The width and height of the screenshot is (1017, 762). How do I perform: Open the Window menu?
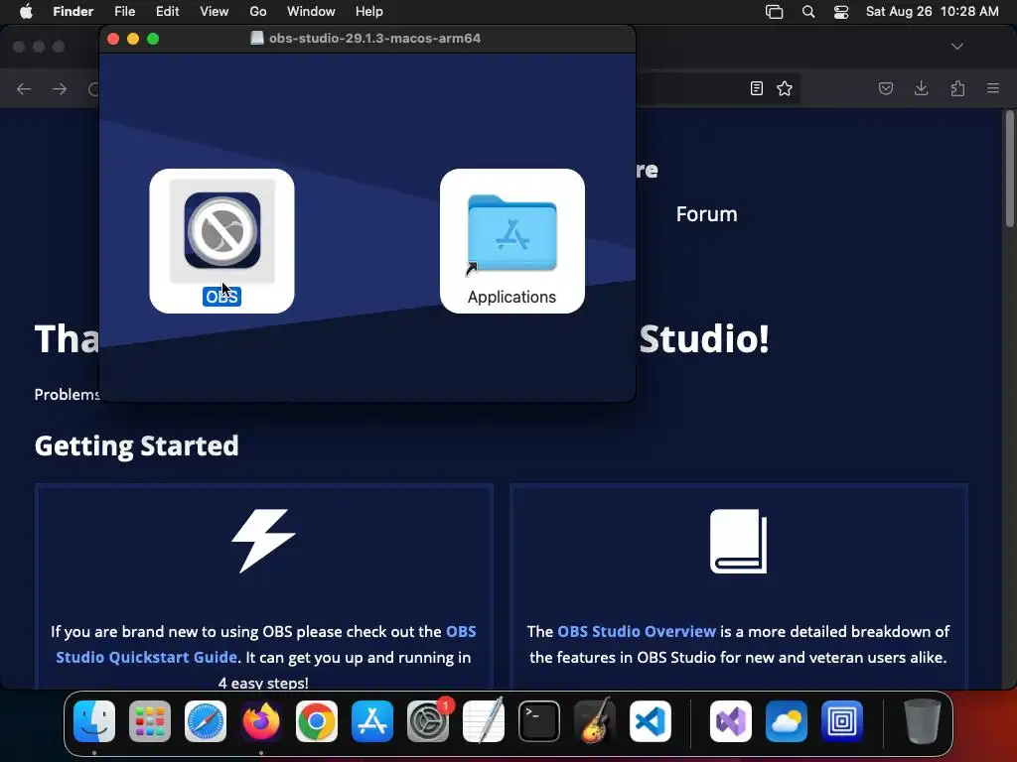(311, 12)
